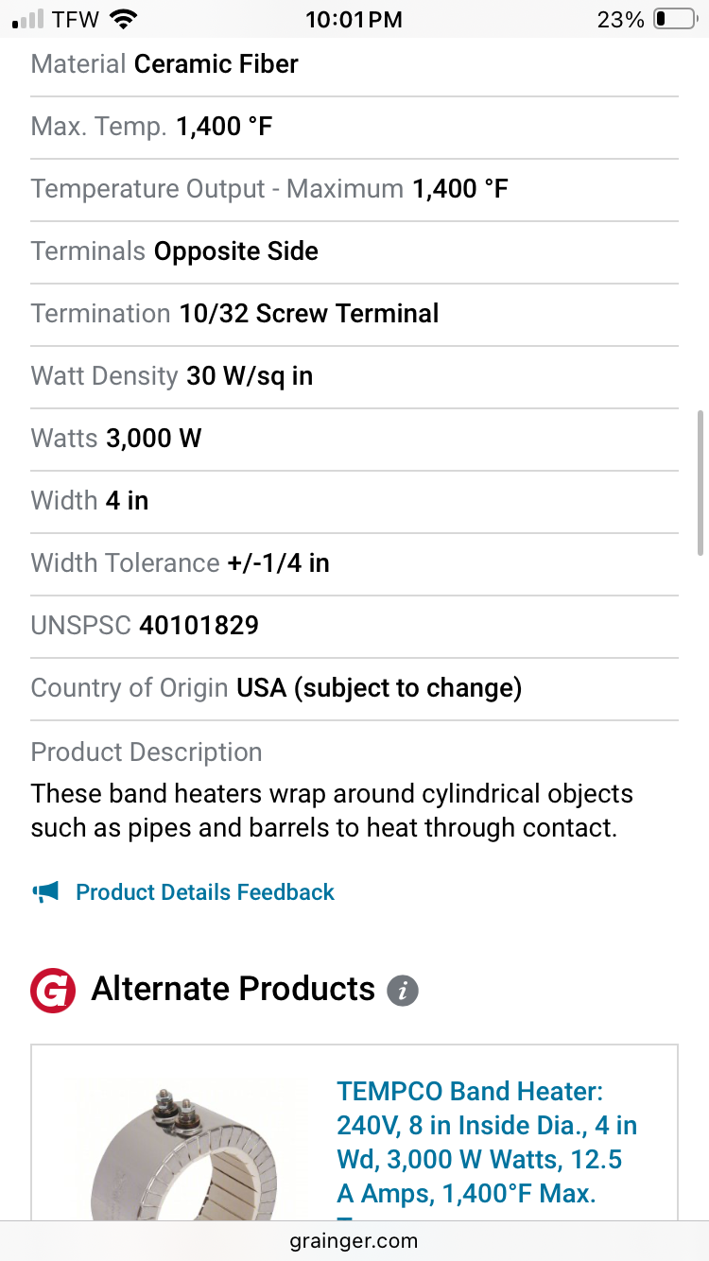Tap the battery icon in status bar

click(x=674, y=19)
